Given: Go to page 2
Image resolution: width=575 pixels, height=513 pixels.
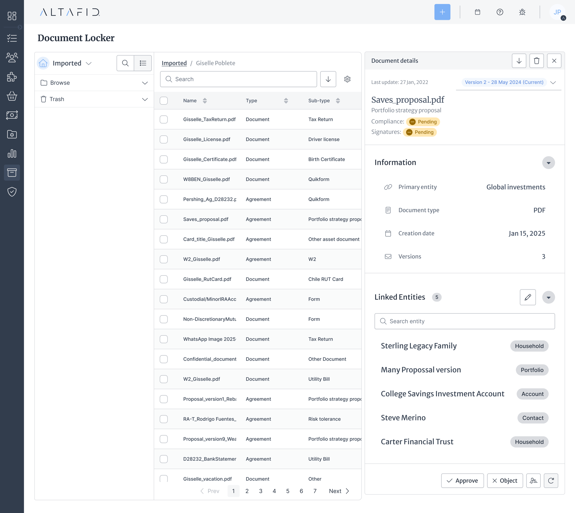Looking at the screenshot, I should tap(247, 491).
